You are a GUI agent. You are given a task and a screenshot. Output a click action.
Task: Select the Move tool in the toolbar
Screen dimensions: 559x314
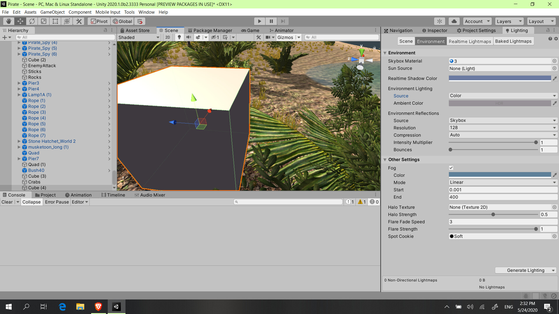coord(20,21)
